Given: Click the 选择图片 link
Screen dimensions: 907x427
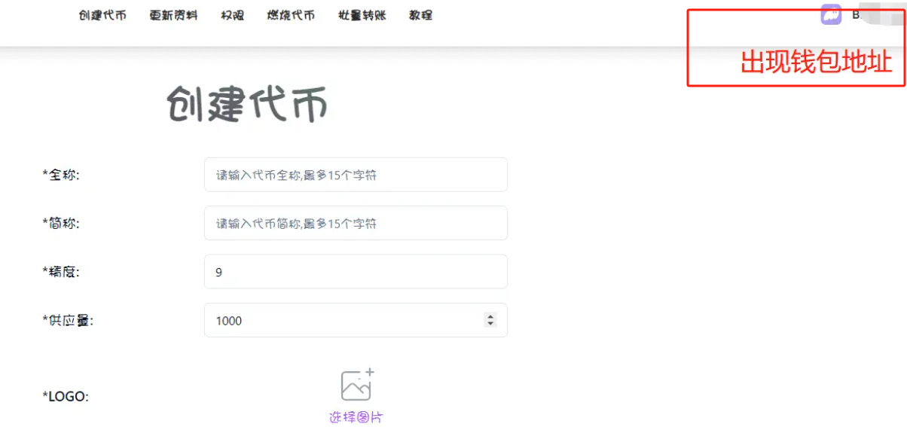Looking at the screenshot, I should point(356,417).
